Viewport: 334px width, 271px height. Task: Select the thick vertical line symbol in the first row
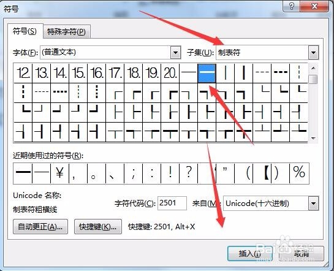click(244, 73)
